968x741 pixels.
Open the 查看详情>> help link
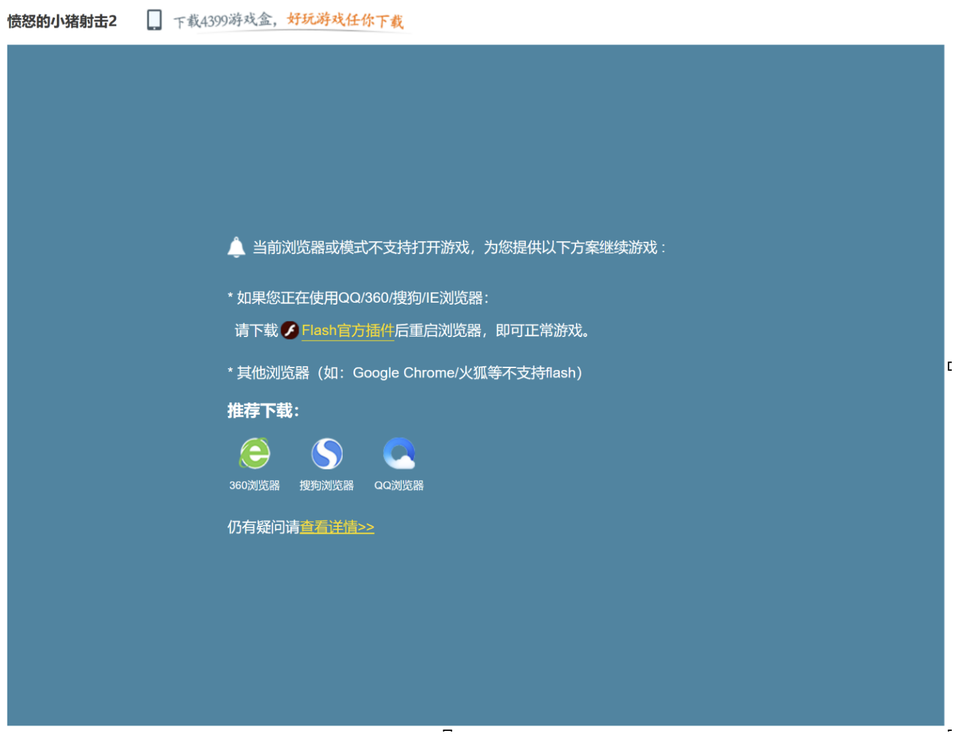337,527
